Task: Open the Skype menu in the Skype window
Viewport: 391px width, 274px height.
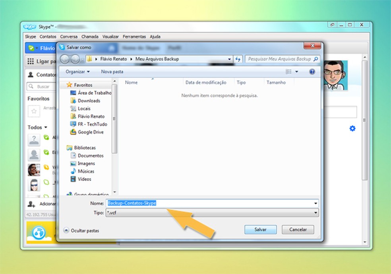Action: pyautogui.click(x=31, y=37)
